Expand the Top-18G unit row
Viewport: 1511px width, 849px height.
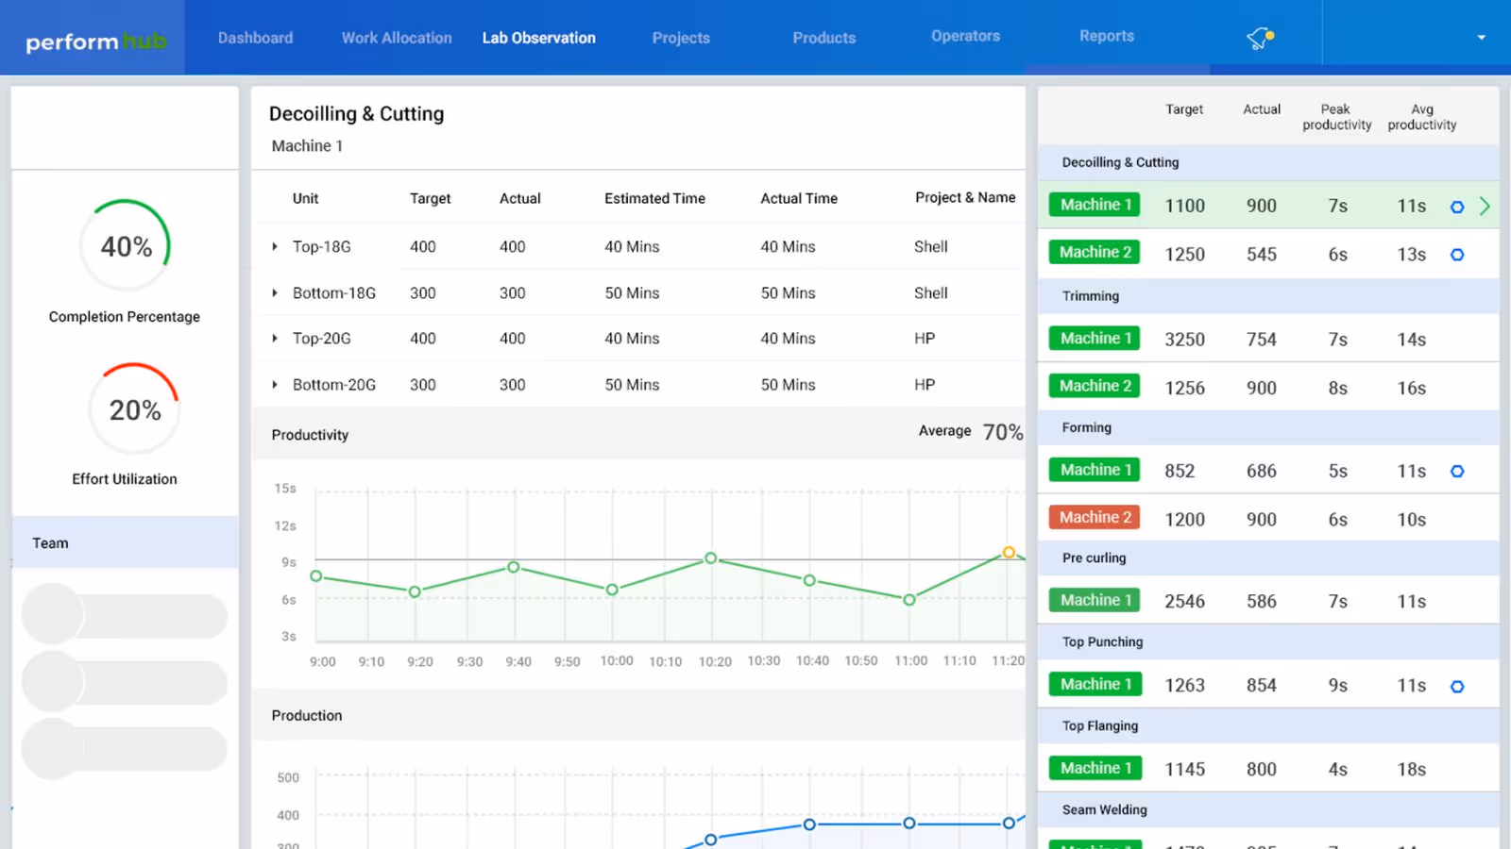point(275,247)
